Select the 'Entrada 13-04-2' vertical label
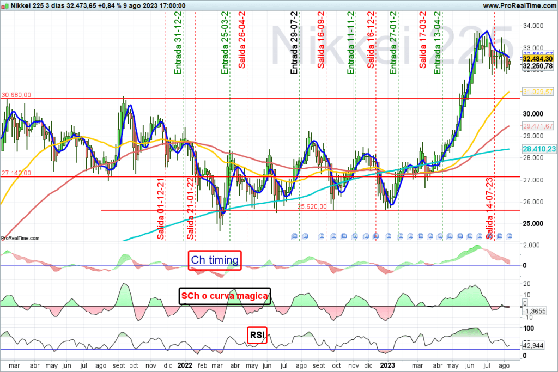 tap(437, 42)
